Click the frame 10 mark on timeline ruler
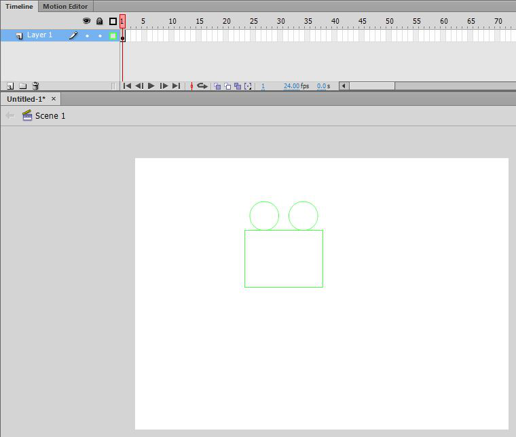This screenshot has width=516, height=437. (x=172, y=21)
